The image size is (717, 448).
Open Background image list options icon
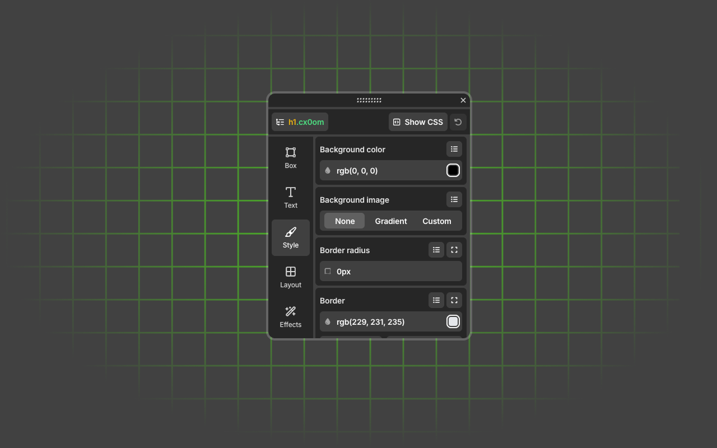point(454,199)
